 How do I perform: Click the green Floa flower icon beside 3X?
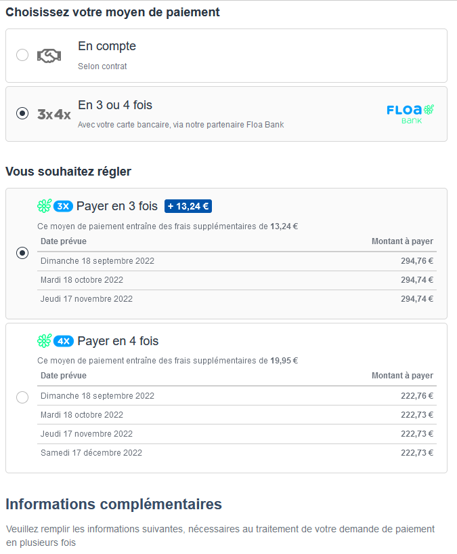point(45,206)
